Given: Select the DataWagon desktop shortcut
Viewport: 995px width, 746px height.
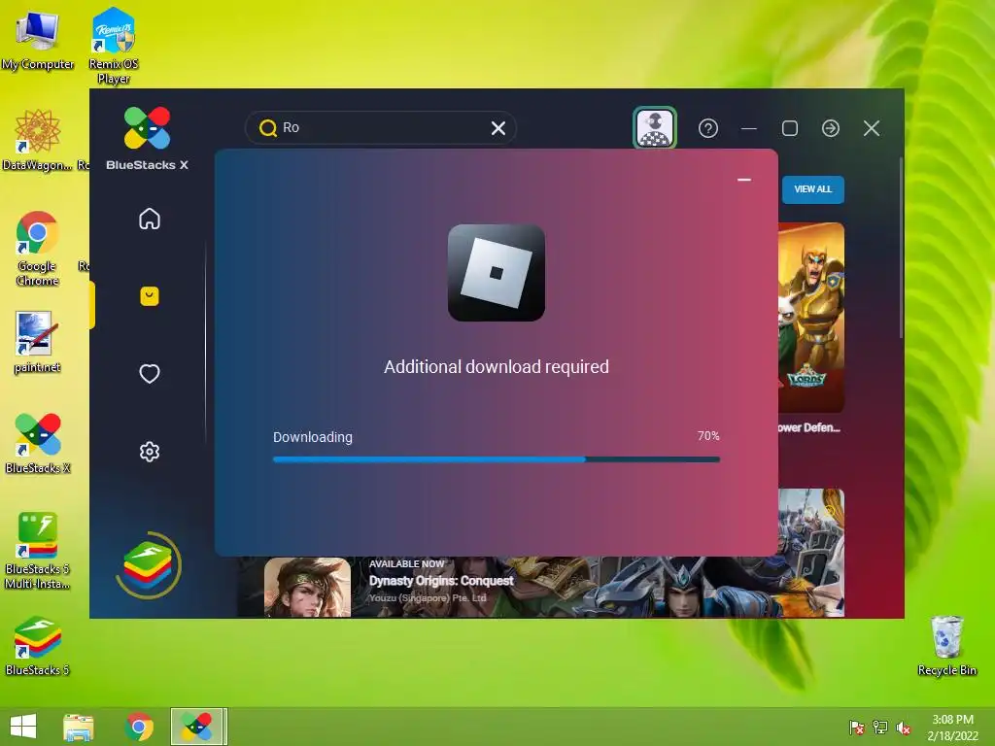Looking at the screenshot, I should tap(38, 140).
